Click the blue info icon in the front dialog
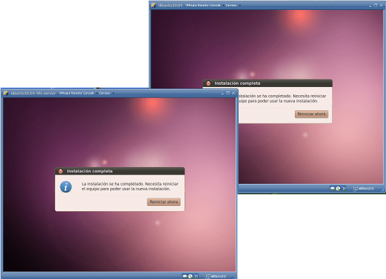 coord(66,187)
